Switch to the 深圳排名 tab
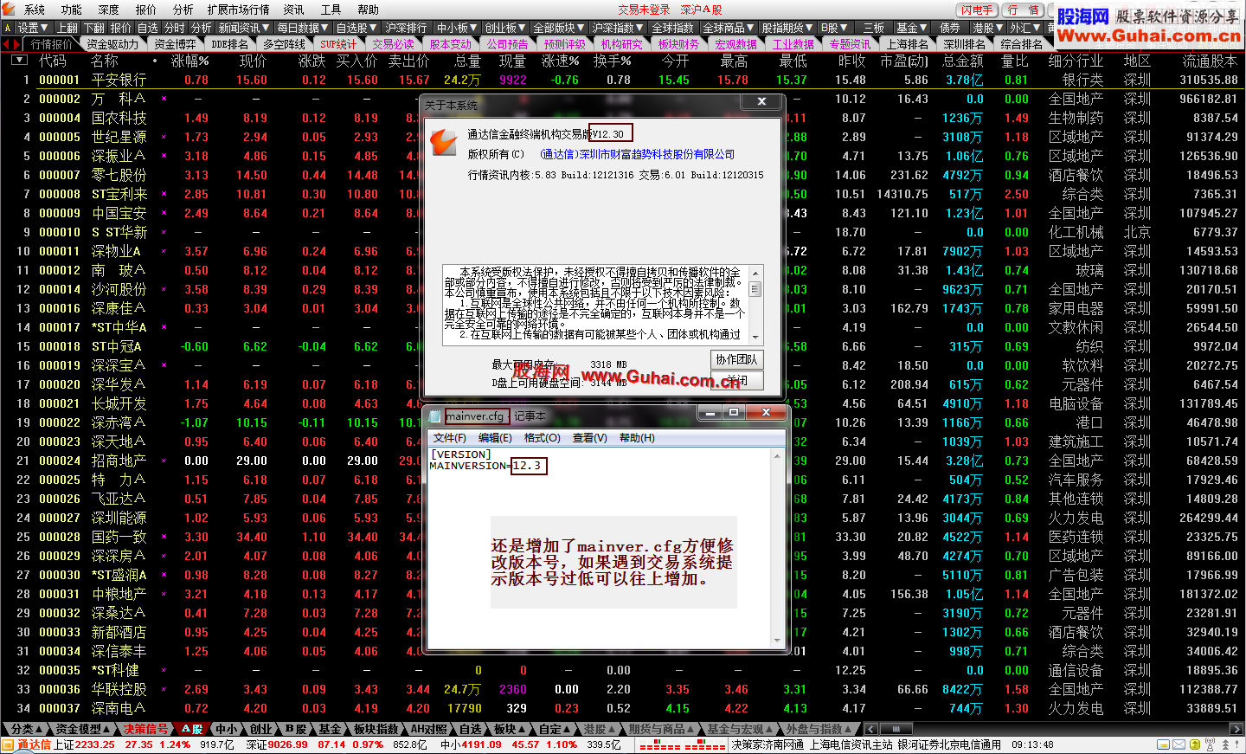 click(x=964, y=44)
